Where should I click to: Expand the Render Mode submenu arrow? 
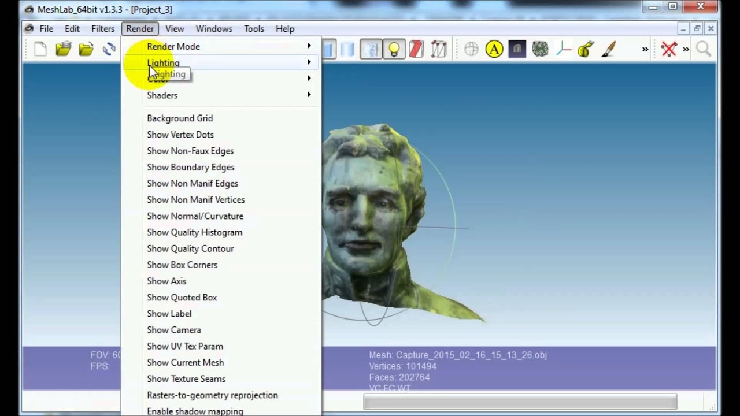(x=309, y=46)
